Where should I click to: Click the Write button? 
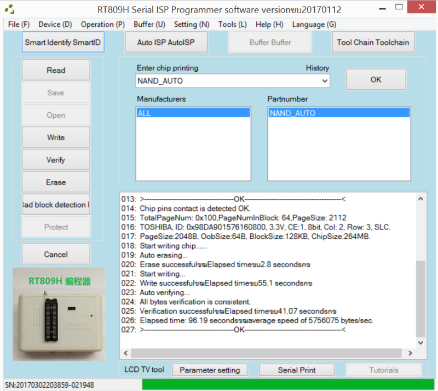click(x=55, y=137)
